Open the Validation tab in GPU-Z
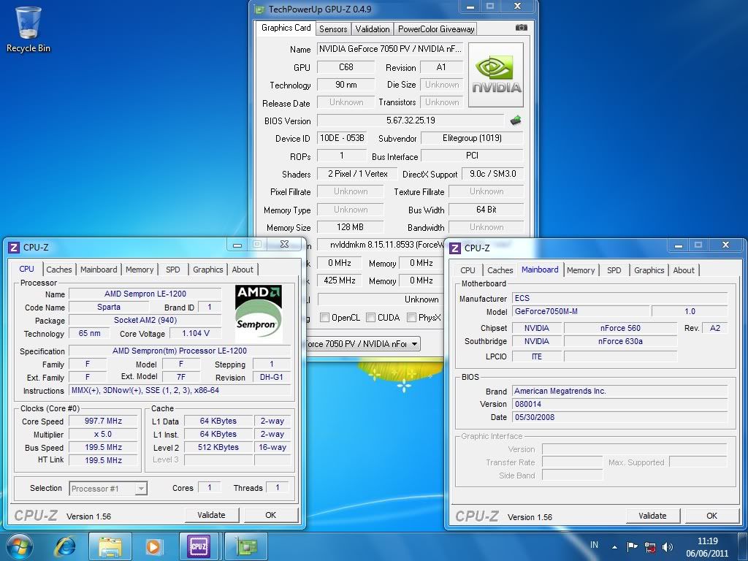The width and height of the screenshot is (748, 561). pyautogui.click(x=373, y=29)
